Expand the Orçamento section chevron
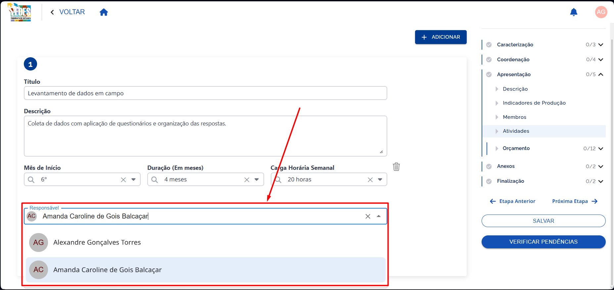Viewport: 614px width, 290px height. pyautogui.click(x=601, y=149)
